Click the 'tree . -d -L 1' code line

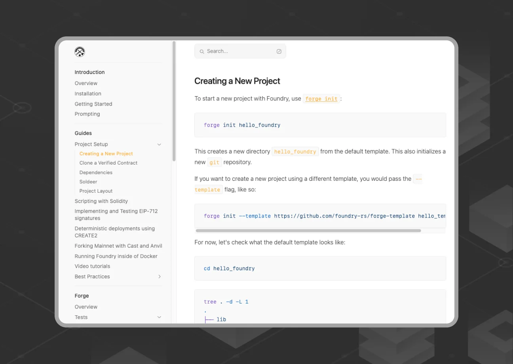[226, 302]
